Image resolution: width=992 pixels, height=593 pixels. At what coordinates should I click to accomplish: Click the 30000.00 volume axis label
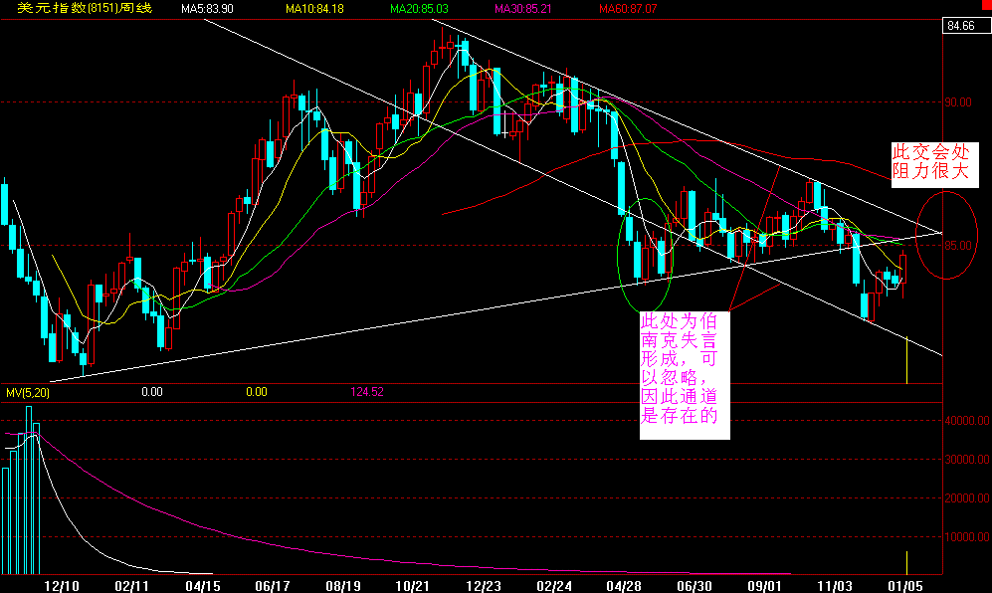tap(967, 460)
